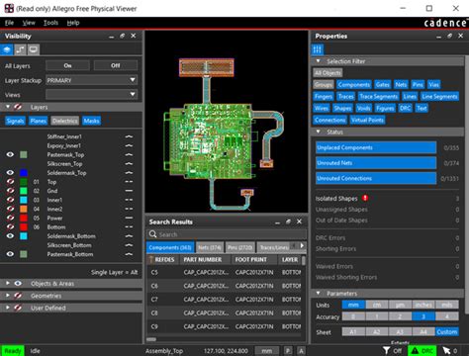Collapse the Parameters section

click(318, 293)
